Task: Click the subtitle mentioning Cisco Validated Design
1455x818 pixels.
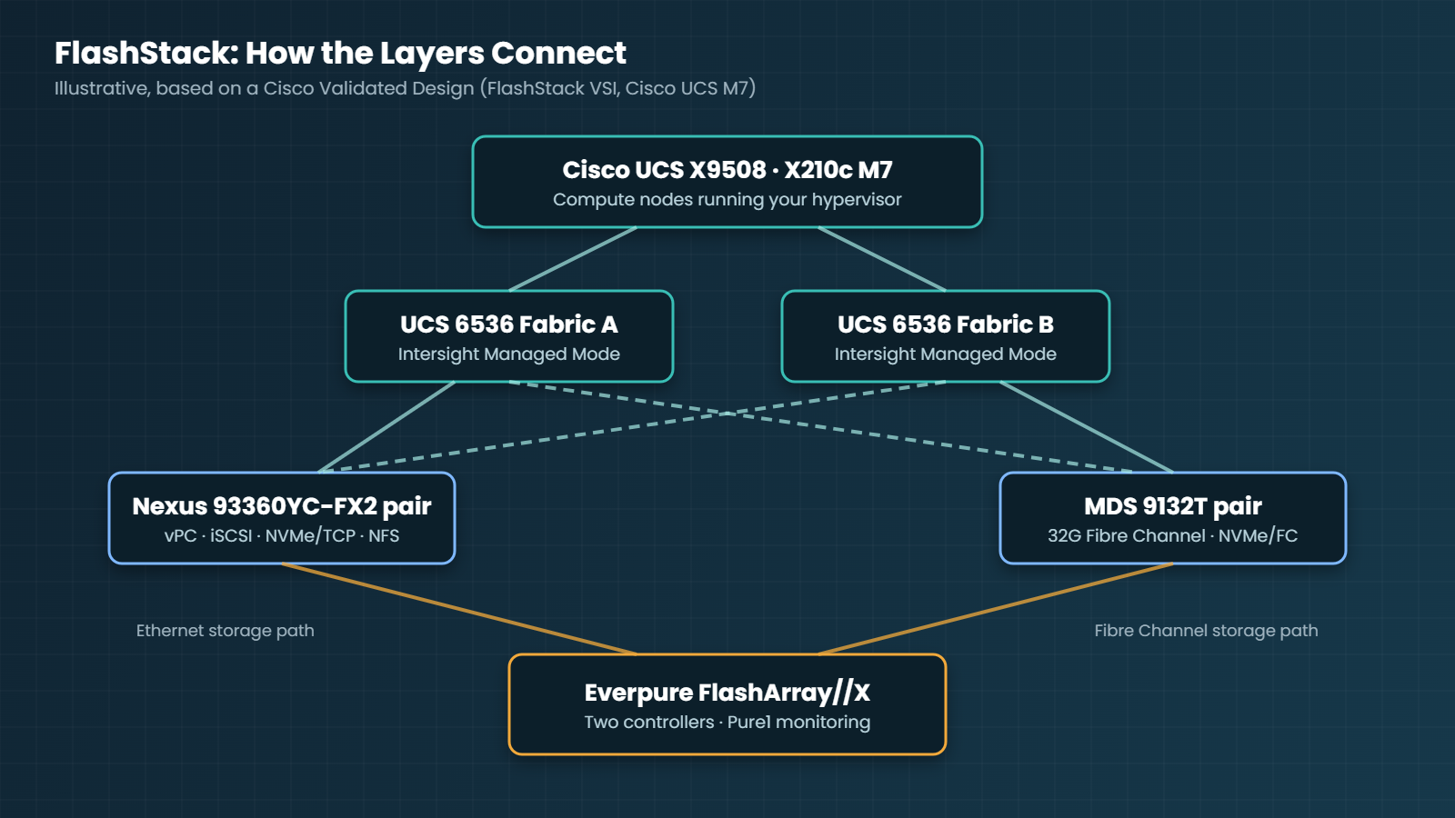Action: click(x=405, y=88)
